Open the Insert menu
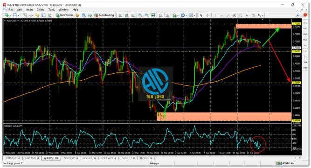Screen dimensions: 311x168 tap(29, 9)
